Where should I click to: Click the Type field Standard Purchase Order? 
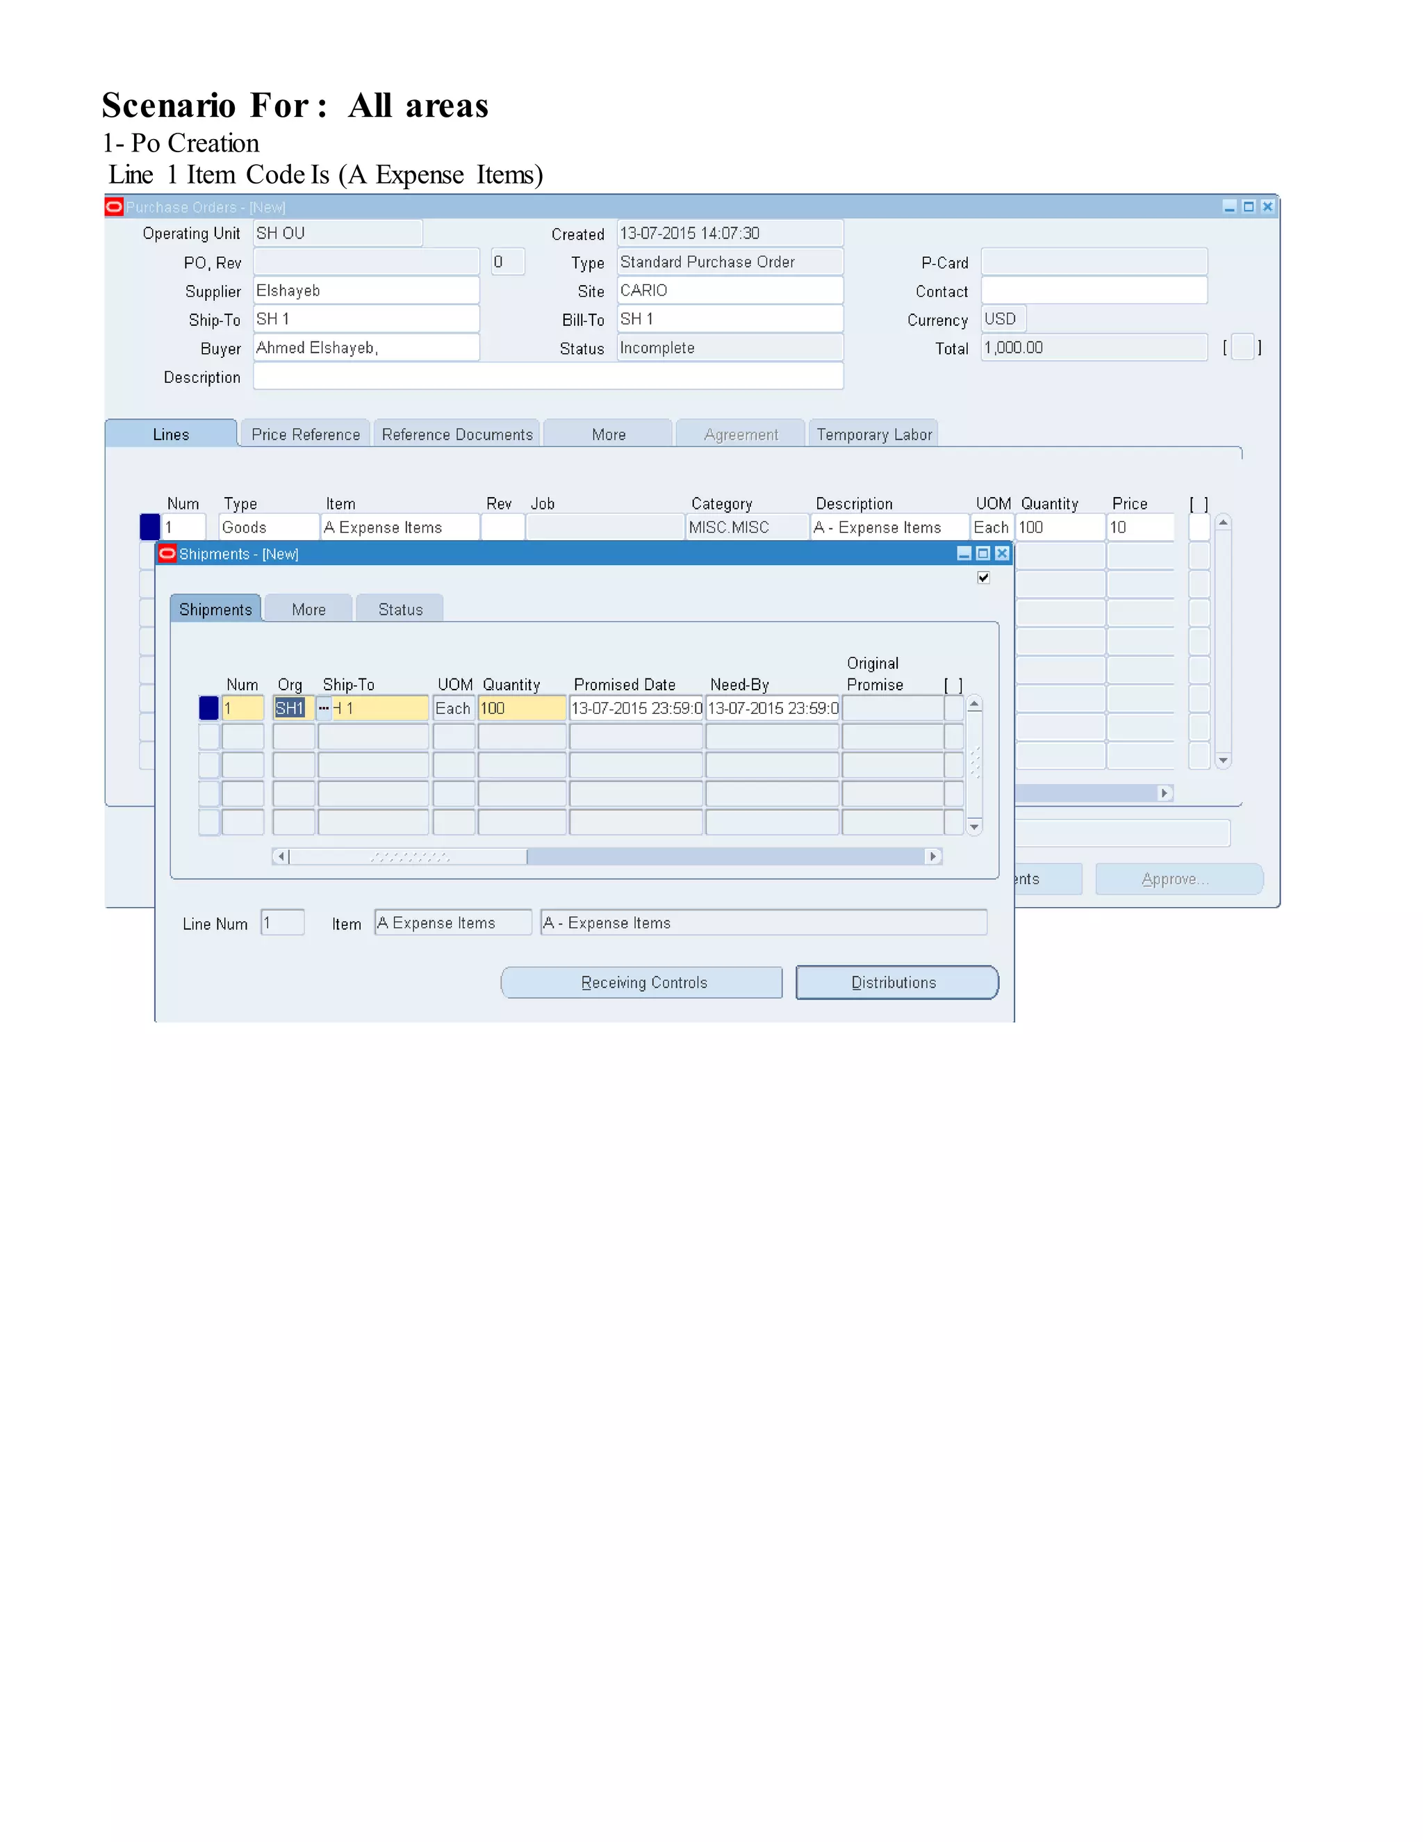730,261
